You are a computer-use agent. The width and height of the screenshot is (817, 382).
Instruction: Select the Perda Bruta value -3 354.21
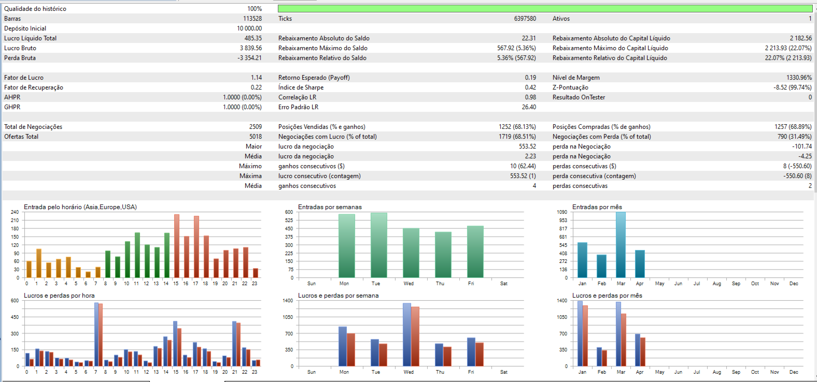pyautogui.click(x=249, y=58)
